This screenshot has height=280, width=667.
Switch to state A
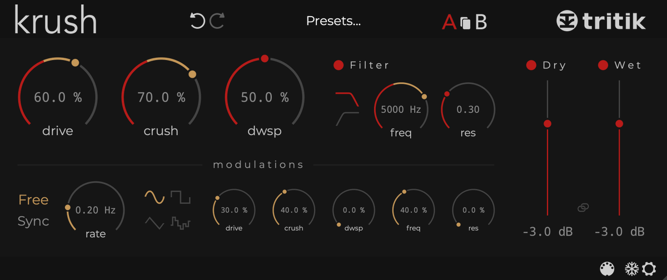click(x=449, y=22)
